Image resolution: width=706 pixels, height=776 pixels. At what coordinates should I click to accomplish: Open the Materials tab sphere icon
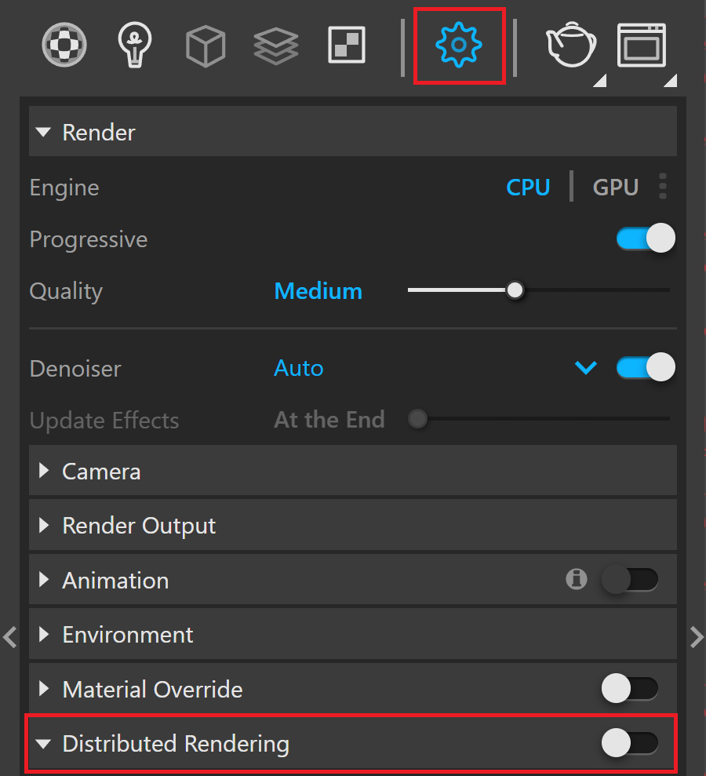coord(64,45)
